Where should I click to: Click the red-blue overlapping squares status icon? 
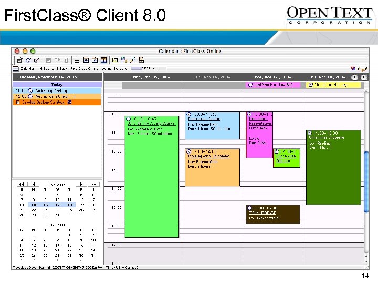click(x=353, y=69)
